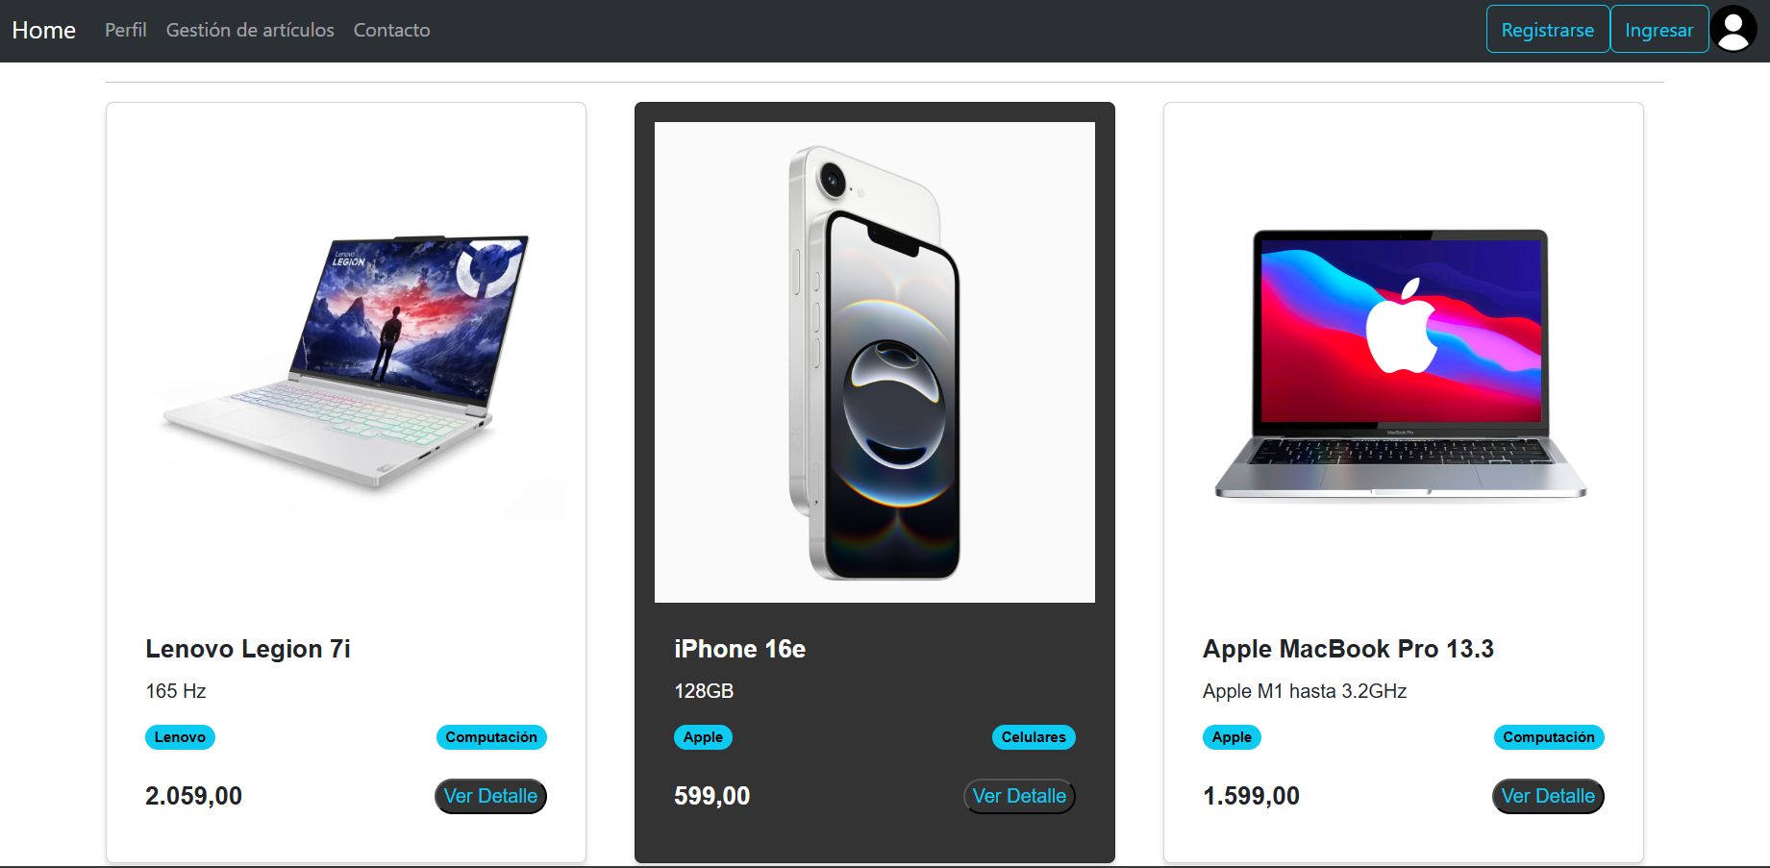Go to the Perfil menu item
Viewport: 1770px width, 868px height.
[126, 30]
